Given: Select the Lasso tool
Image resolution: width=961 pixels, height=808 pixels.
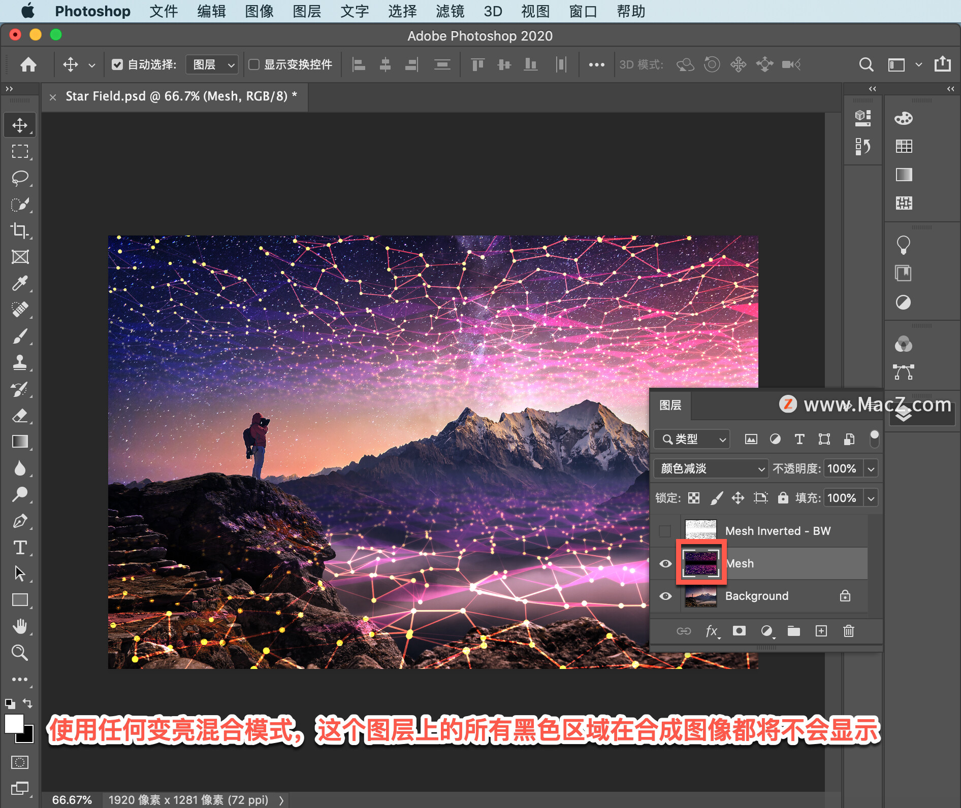Looking at the screenshot, I should [x=20, y=178].
